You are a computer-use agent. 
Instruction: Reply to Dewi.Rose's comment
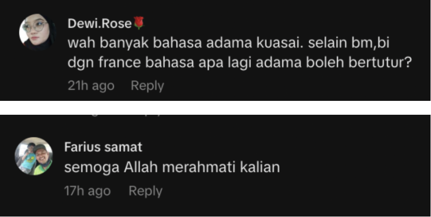(147, 86)
